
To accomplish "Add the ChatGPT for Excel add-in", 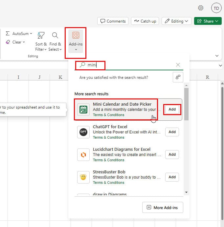I will [172, 132].
